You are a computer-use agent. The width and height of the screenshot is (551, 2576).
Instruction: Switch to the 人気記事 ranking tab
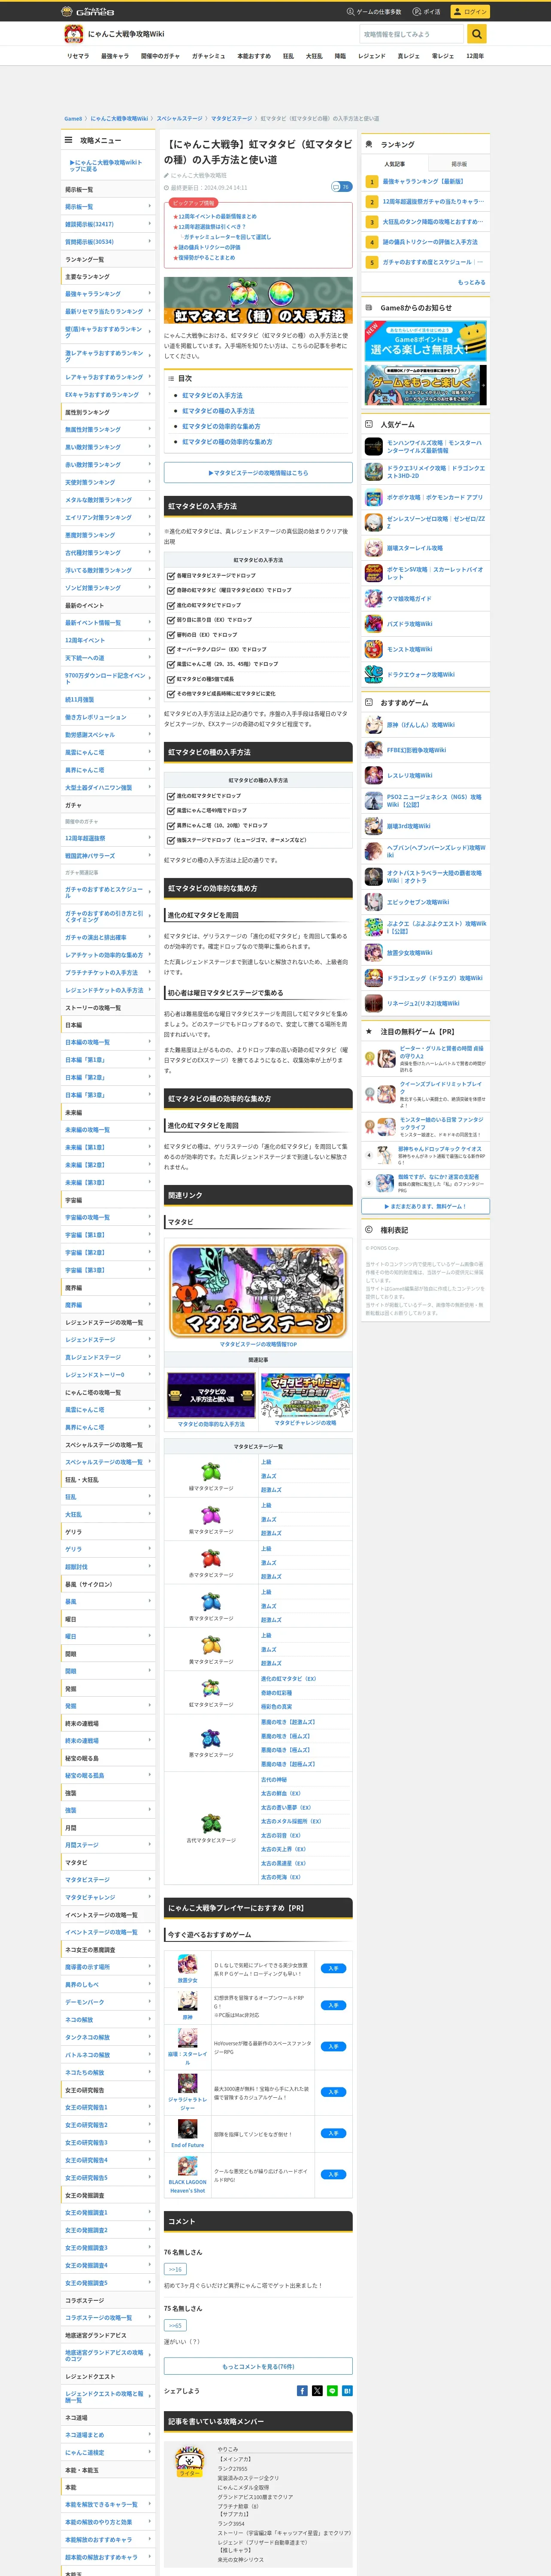tap(395, 164)
